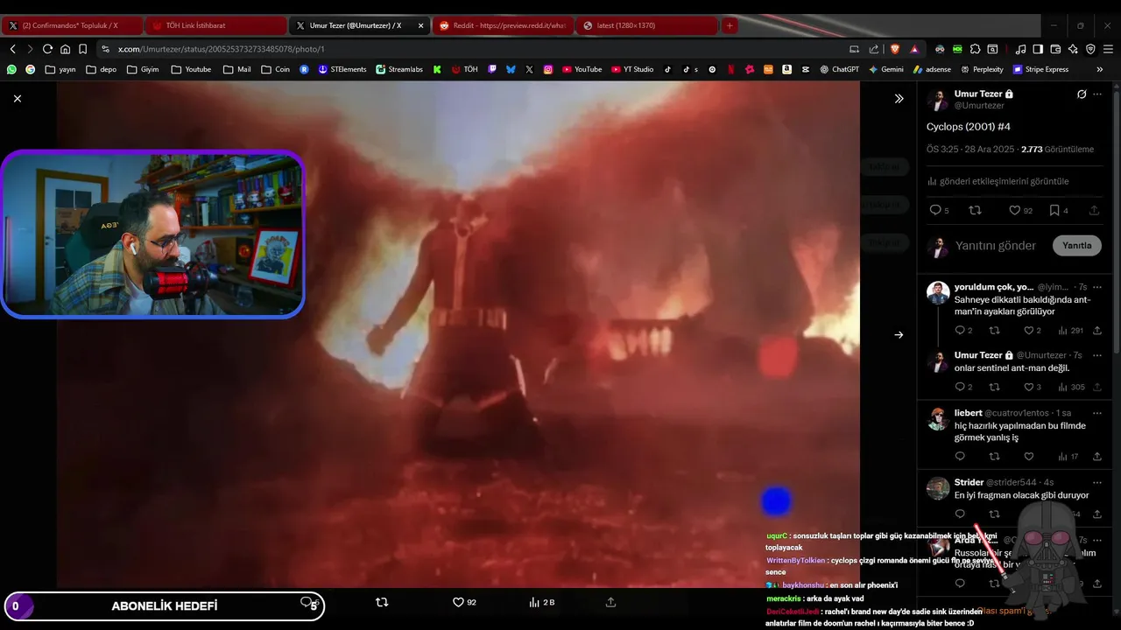The image size is (1121, 630).
Task: Open the WhatsApp bookmark
Action: (x=11, y=69)
